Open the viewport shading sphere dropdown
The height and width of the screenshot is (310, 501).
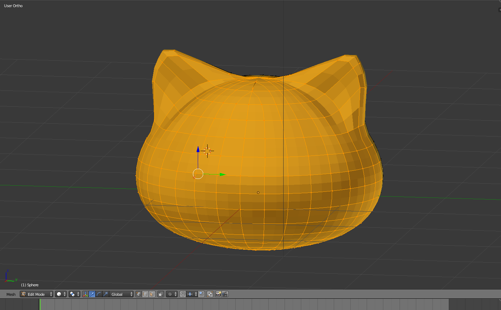61,294
